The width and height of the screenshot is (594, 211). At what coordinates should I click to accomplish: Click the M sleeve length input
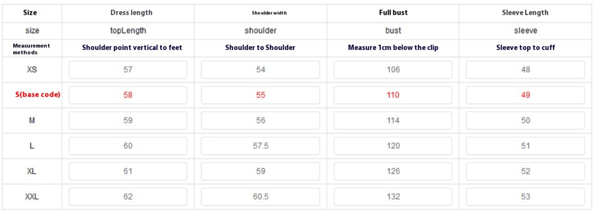click(525, 121)
